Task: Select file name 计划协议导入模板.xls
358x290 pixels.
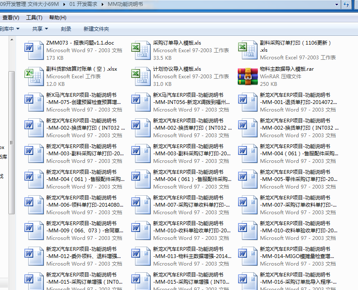Action: coord(177,69)
